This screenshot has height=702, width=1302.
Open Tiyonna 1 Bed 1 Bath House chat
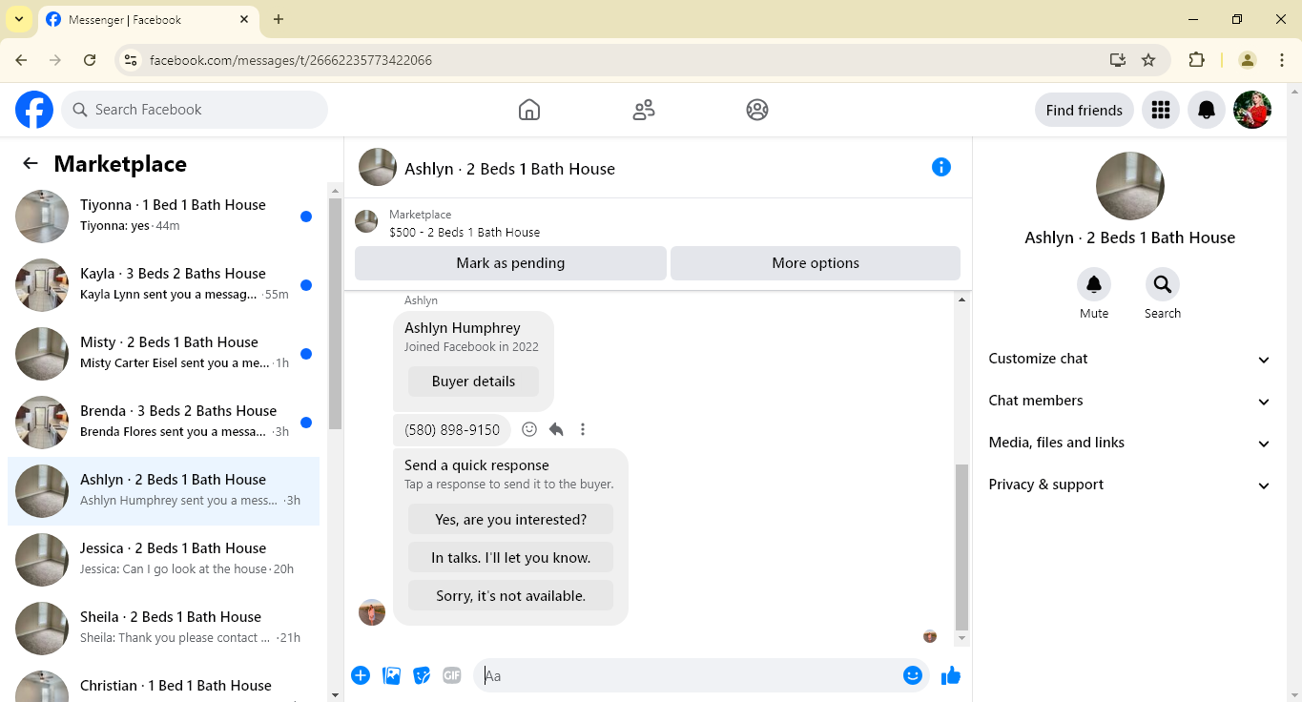coord(164,217)
